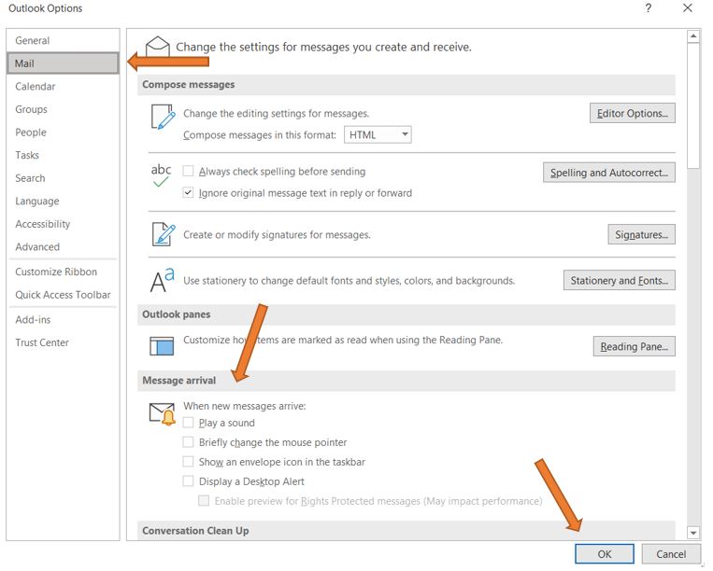
Task: Enable Display a Desktop Alert
Action: click(x=188, y=481)
